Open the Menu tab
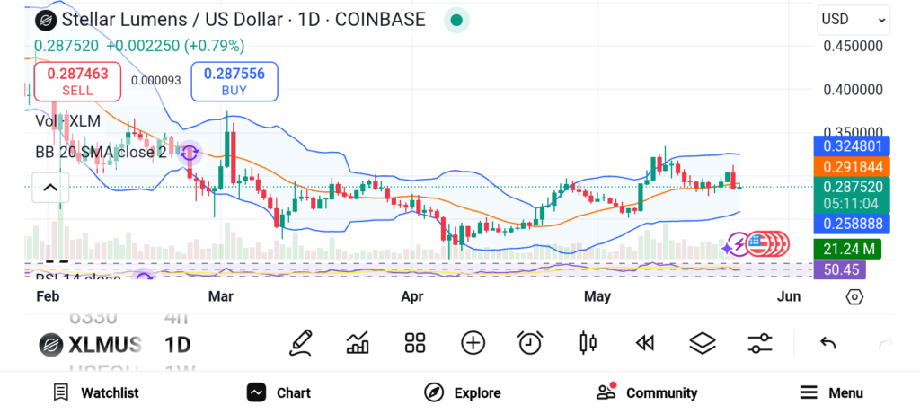 pos(831,392)
